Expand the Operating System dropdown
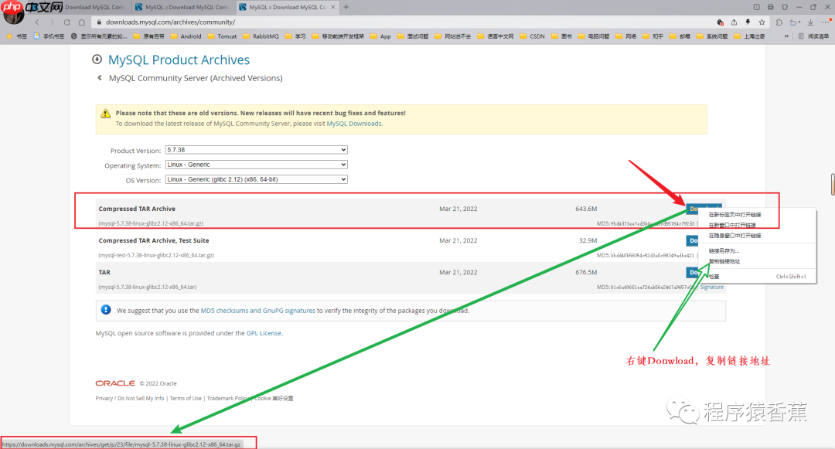This screenshot has width=835, height=449. [256, 165]
